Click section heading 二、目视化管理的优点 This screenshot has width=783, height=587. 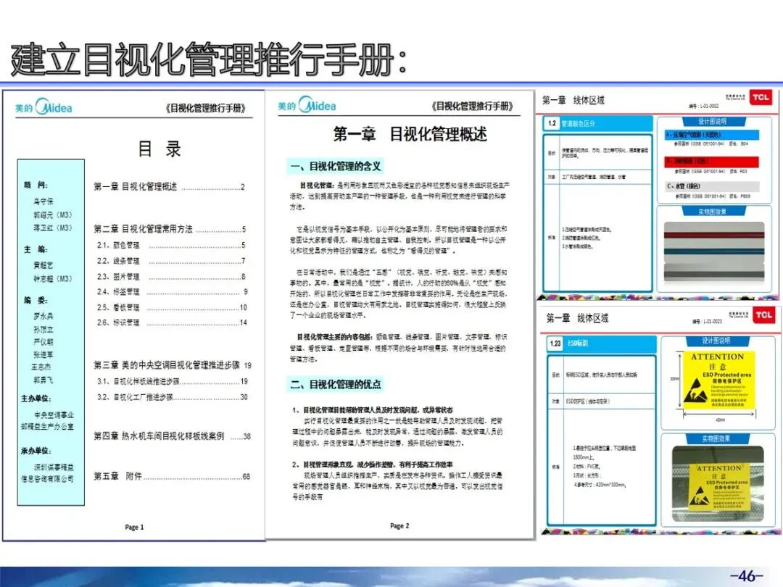pyautogui.click(x=336, y=384)
